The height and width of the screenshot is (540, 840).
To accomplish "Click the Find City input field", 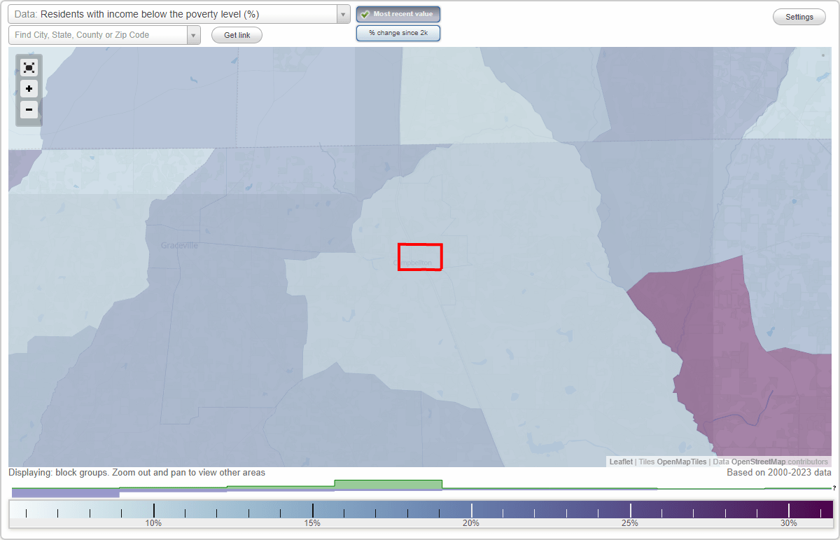I will click(x=98, y=34).
